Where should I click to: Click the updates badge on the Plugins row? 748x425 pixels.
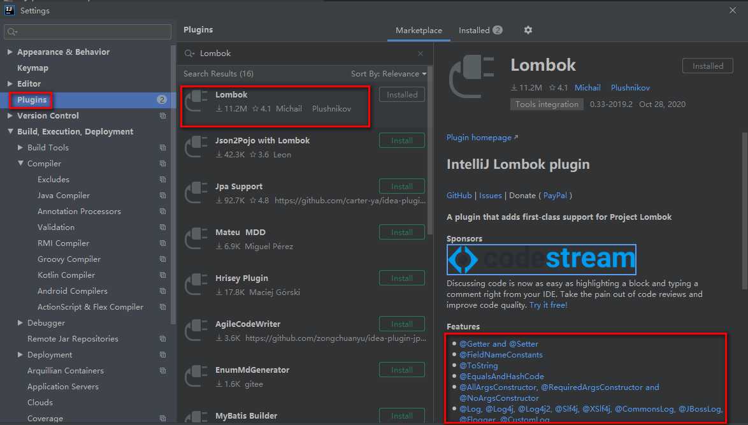point(162,99)
